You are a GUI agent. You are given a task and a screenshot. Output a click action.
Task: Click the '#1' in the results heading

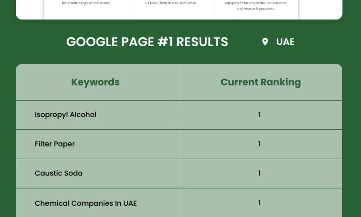166,42
